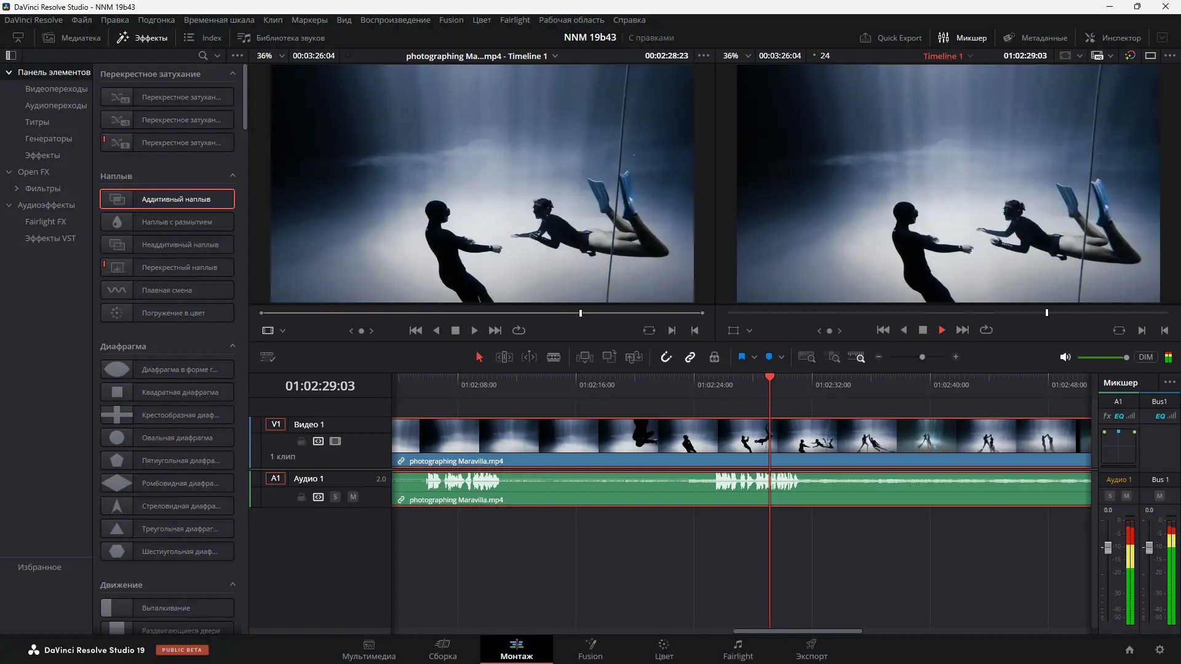Toggle Linked Selection chain icon

point(690,357)
